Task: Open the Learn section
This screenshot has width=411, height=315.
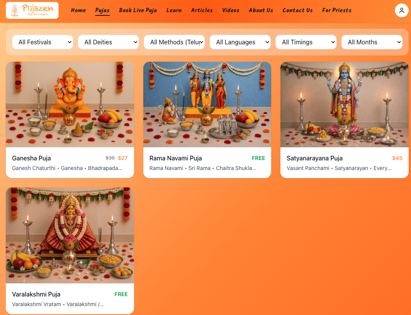Action: 174,10
